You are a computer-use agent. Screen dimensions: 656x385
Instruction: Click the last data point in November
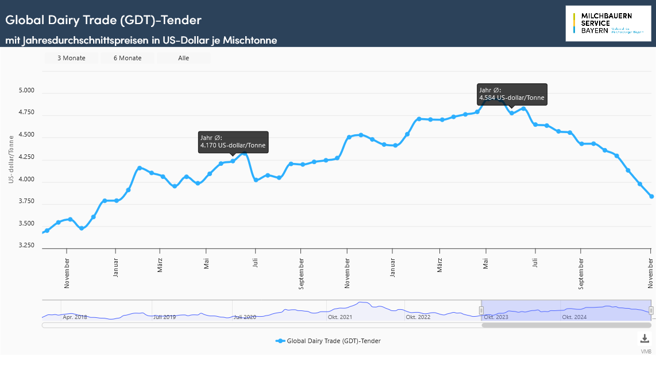pos(651,197)
